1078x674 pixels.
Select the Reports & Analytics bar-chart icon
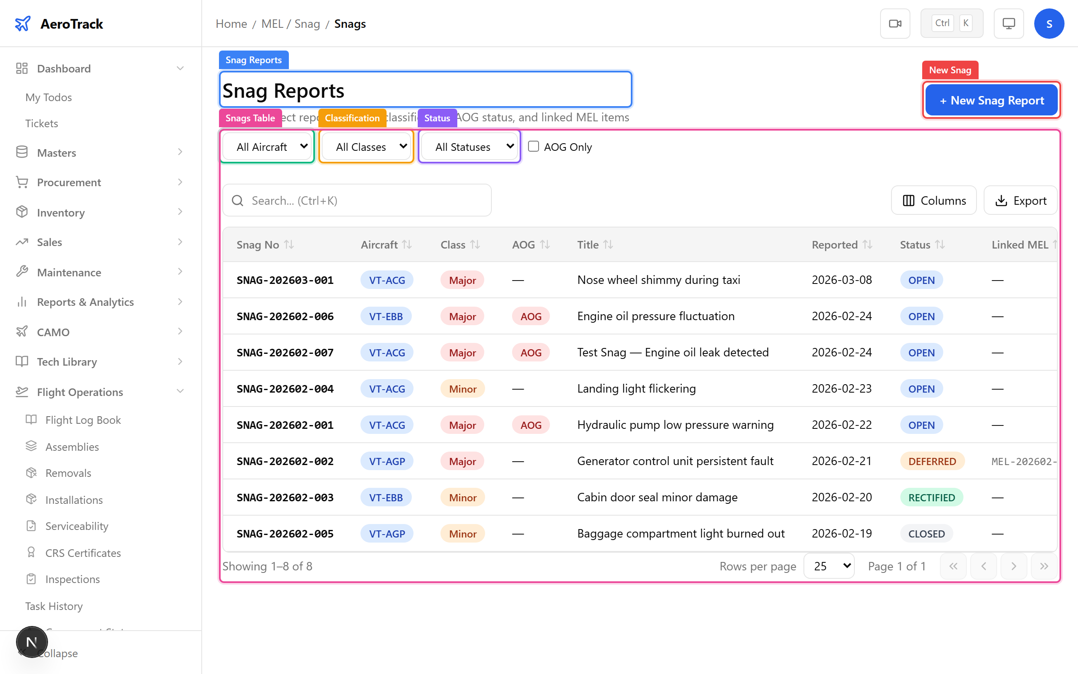click(21, 302)
